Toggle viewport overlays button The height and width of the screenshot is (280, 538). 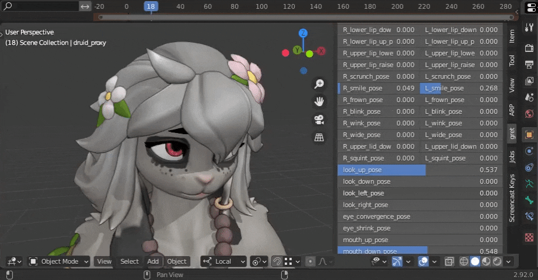point(424,261)
